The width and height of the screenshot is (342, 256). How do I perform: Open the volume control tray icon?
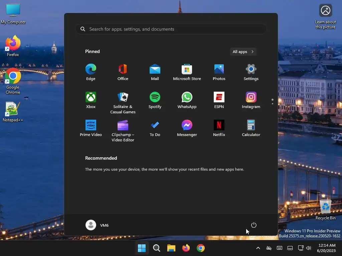pos(308,248)
